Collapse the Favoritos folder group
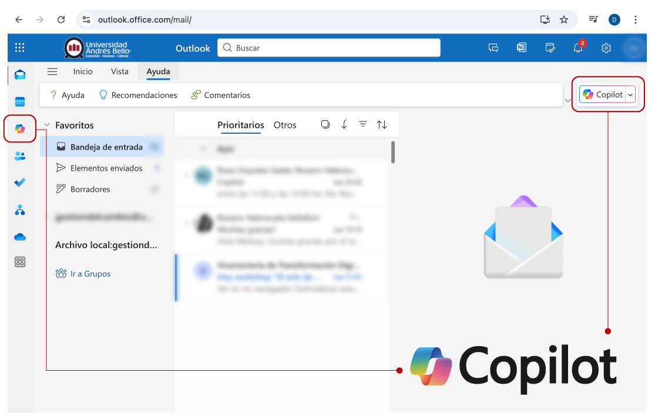655x420 pixels. point(47,125)
